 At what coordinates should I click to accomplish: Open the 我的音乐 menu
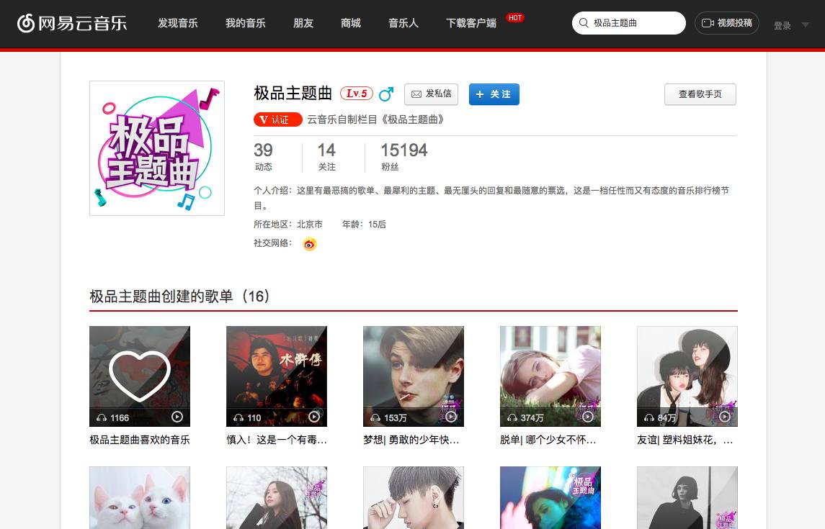[x=245, y=23]
